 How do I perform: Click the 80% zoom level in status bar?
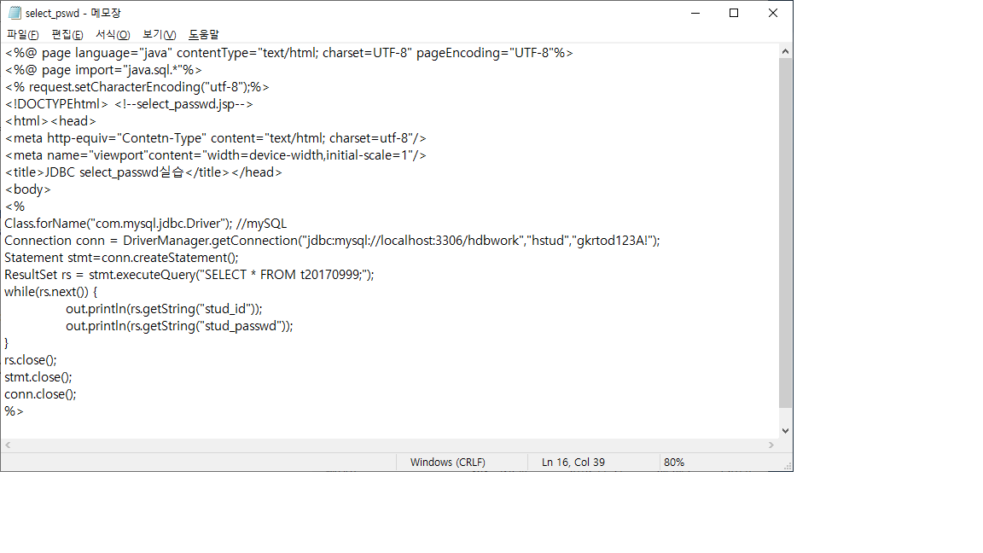(x=674, y=462)
